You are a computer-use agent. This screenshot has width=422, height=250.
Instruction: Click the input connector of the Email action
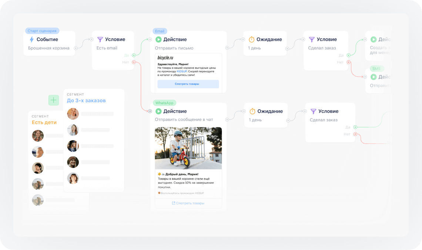point(150,40)
